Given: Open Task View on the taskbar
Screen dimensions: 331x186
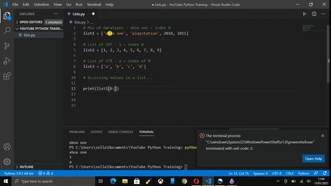Looking at the screenshot, I should 101,181.
